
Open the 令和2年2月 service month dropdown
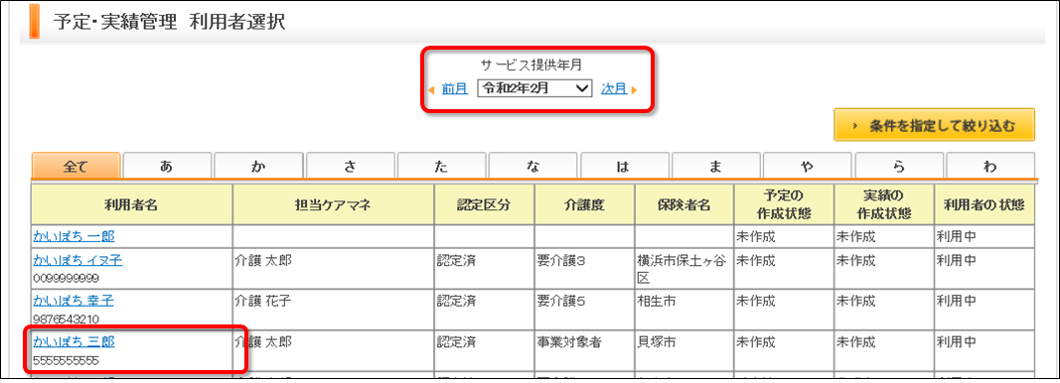(x=534, y=88)
